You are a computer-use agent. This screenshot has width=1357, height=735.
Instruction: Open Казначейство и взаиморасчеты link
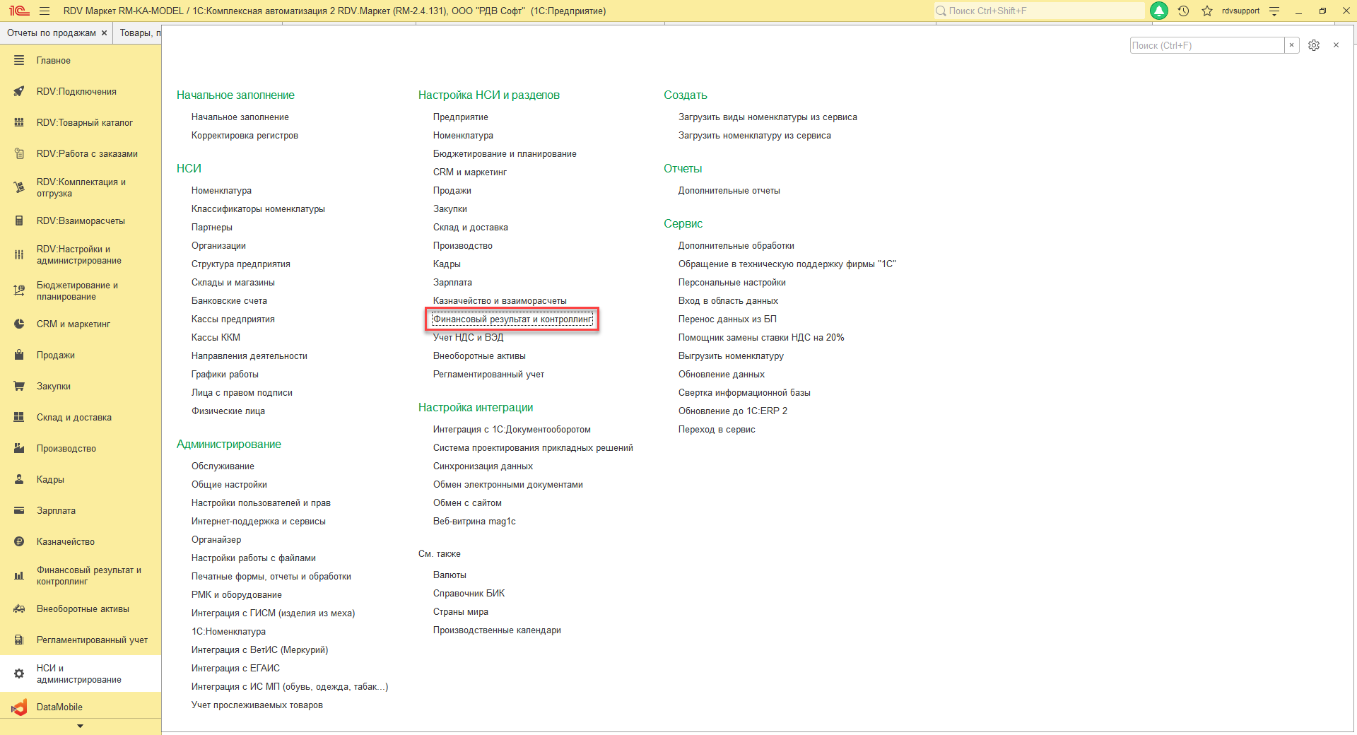[500, 301]
